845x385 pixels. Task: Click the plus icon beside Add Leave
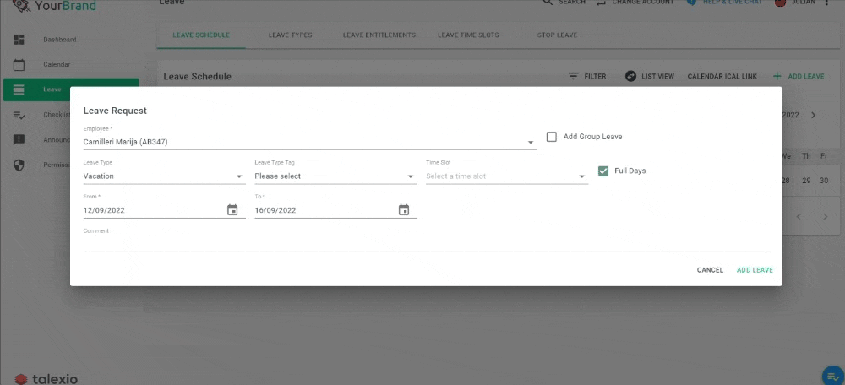[777, 77]
